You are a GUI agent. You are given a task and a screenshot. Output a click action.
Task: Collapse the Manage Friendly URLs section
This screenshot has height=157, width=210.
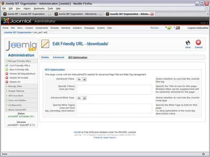point(21,61)
